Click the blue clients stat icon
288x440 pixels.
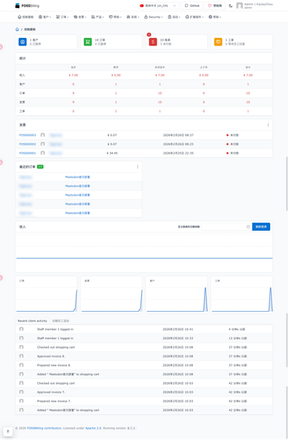pos(23,42)
